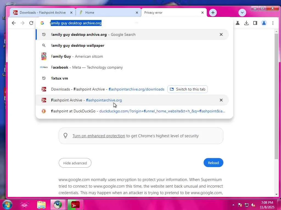Close the Downloads - Flashpoint Archive tab

(x=71, y=13)
